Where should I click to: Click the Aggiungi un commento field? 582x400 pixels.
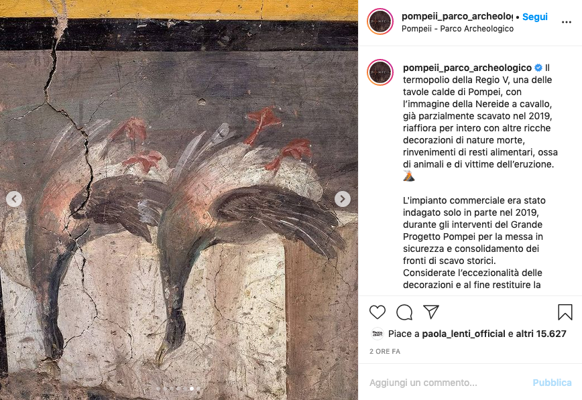(447, 382)
